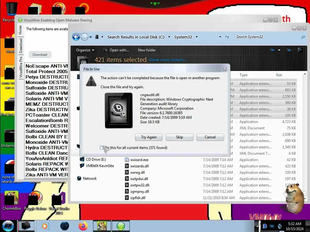Select Total Protect 2005 in VirusWire list

tap(46, 71)
